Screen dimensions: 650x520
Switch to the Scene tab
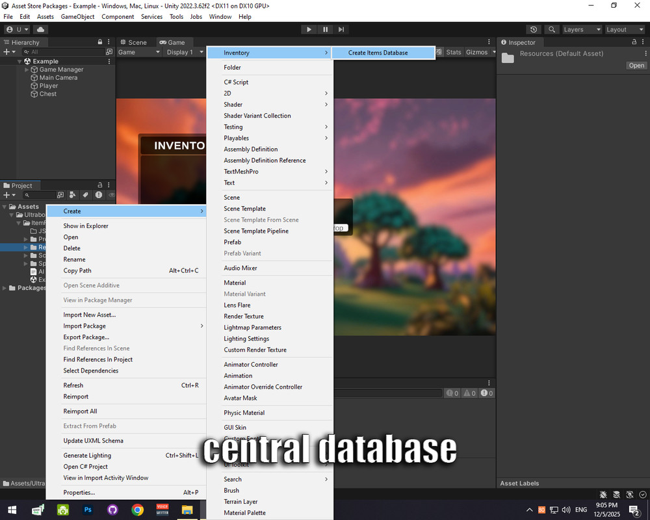click(x=133, y=42)
